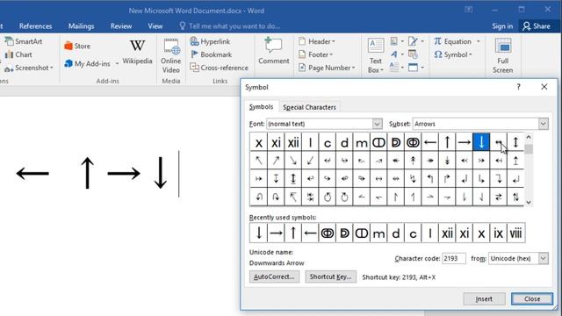
Task: Open the Review ribbon tab
Action: [121, 26]
